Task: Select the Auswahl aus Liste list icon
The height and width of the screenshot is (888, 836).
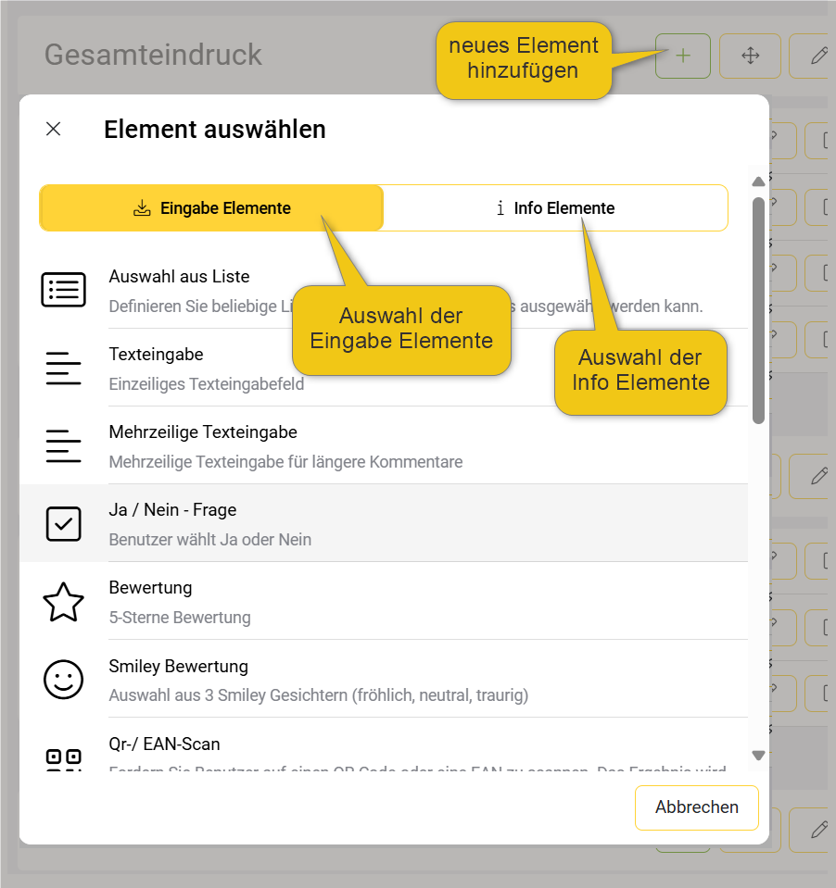Action: point(63,290)
